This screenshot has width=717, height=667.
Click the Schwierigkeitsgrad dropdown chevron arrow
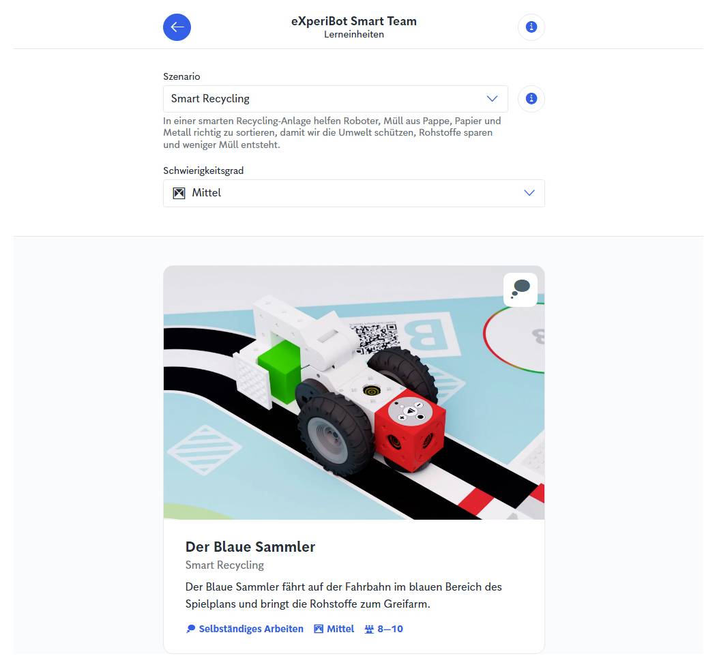coord(529,193)
